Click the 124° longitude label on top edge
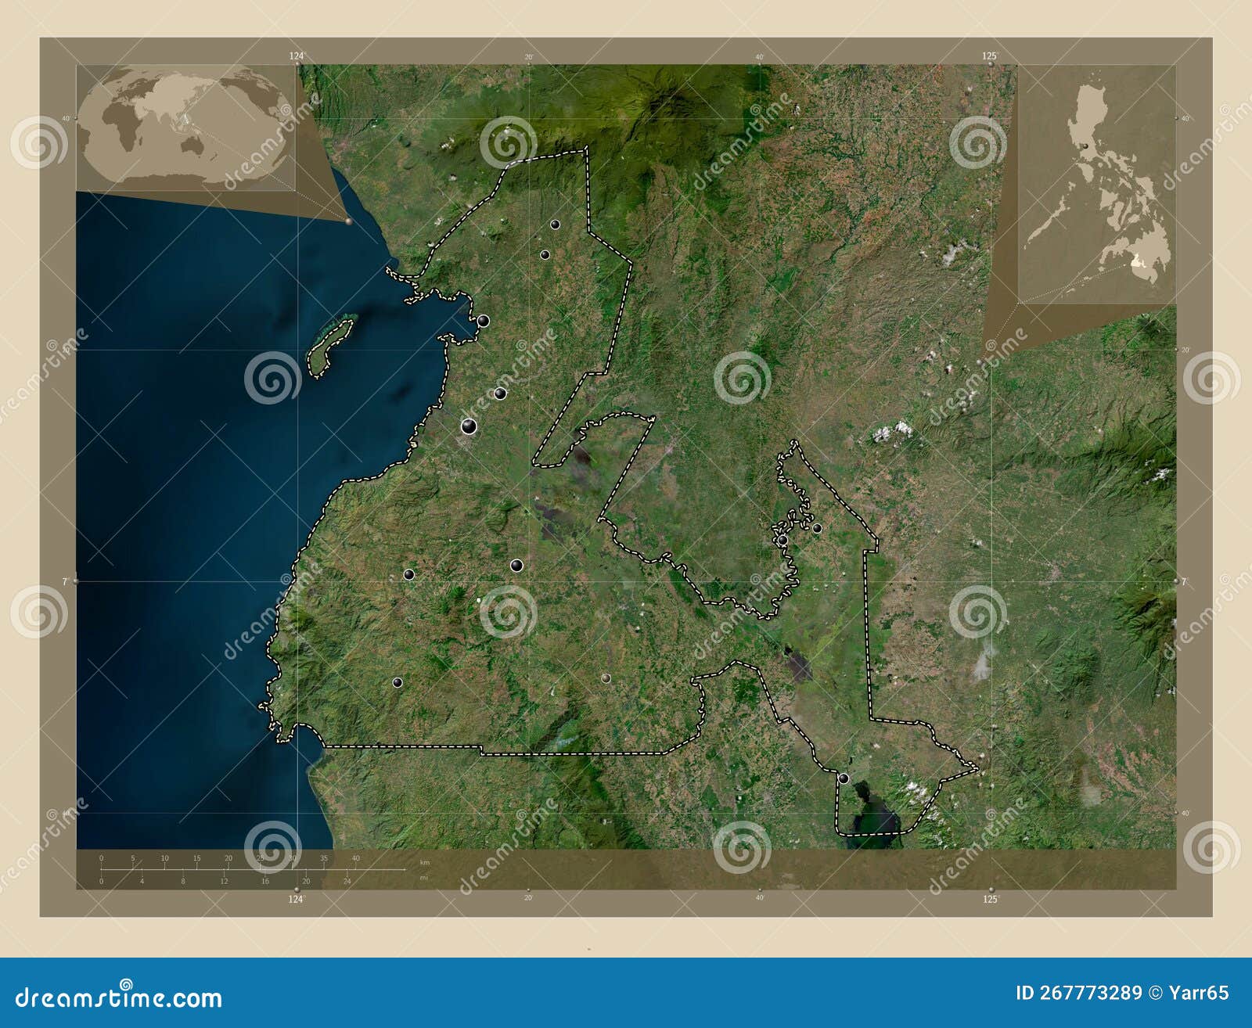1252x1028 pixels. (297, 56)
